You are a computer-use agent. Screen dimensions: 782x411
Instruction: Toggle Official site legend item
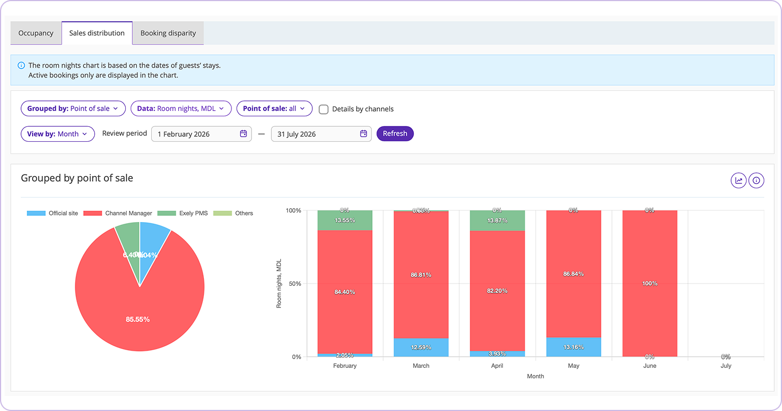(x=53, y=213)
